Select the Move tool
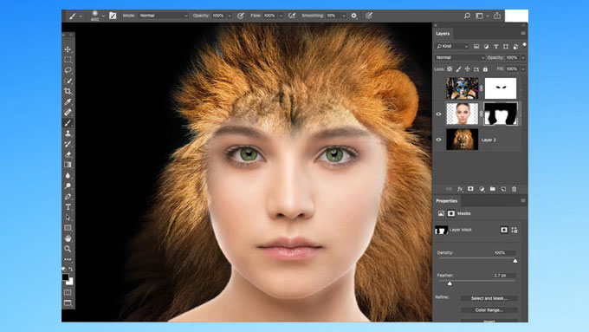 pyautogui.click(x=68, y=49)
